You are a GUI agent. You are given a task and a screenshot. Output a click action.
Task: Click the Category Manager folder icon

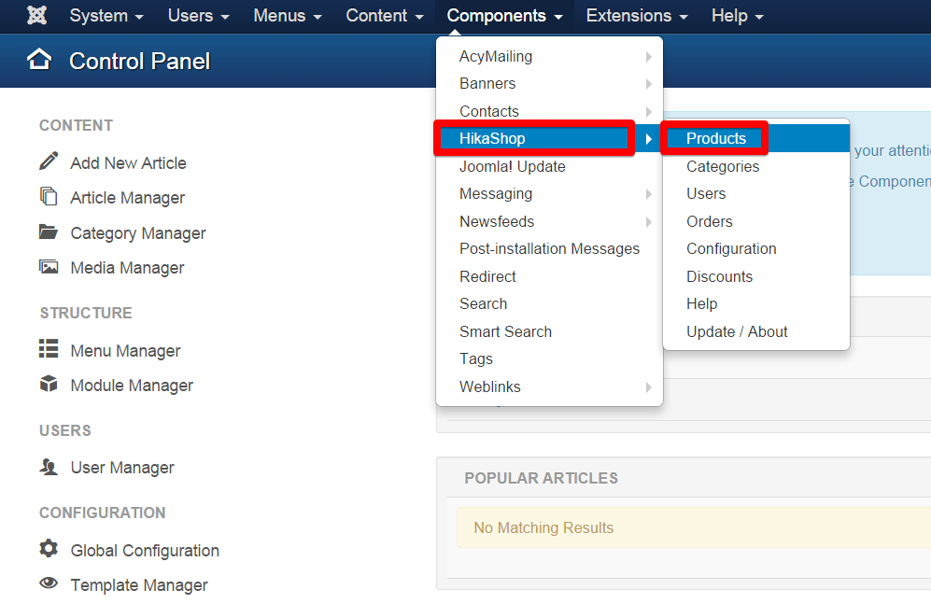point(49,232)
